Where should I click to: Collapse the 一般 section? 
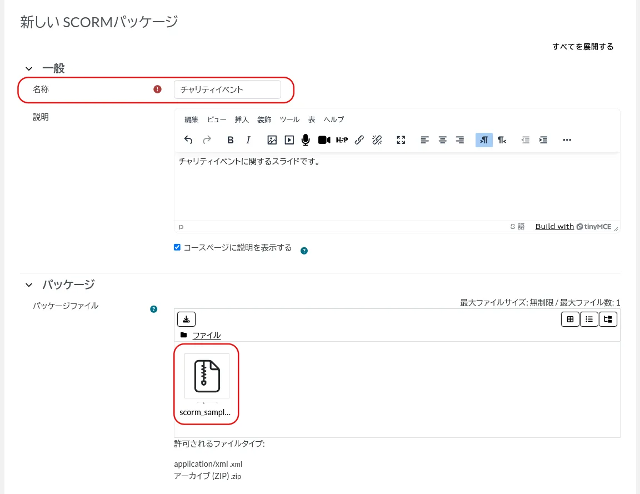tap(29, 69)
